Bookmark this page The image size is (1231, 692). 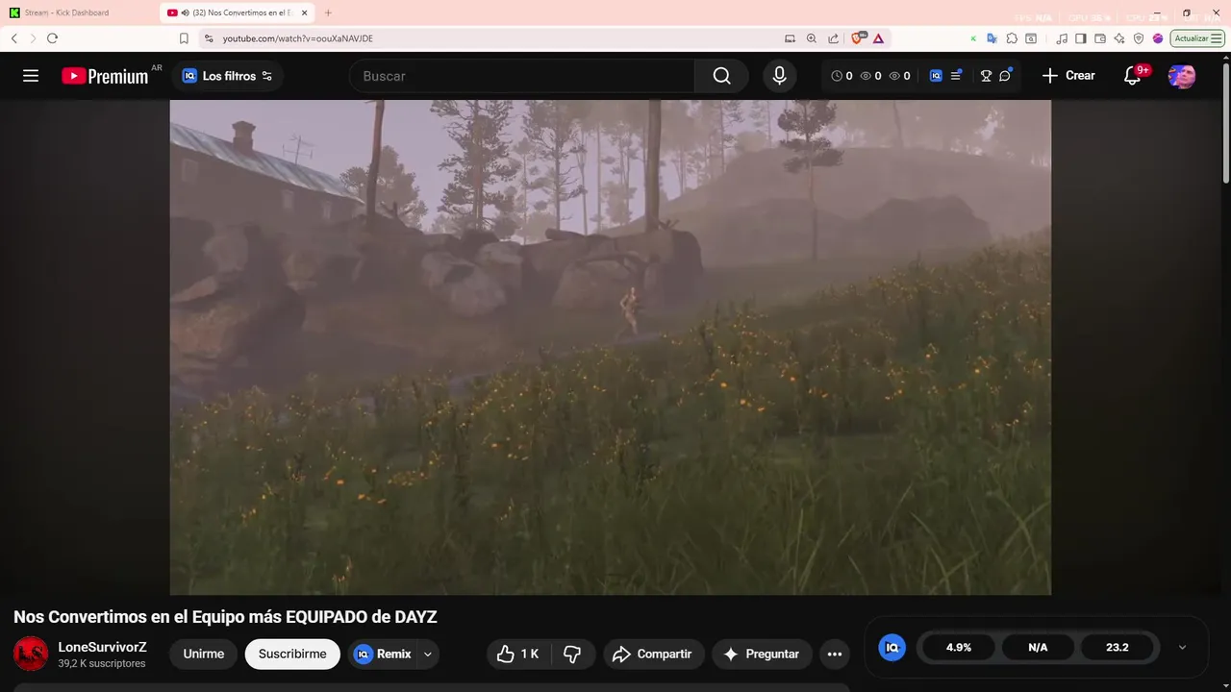184,38
